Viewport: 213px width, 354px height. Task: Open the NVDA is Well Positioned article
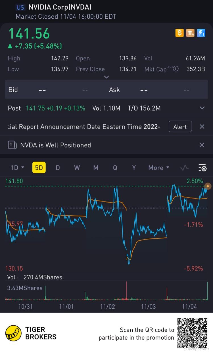56,145
